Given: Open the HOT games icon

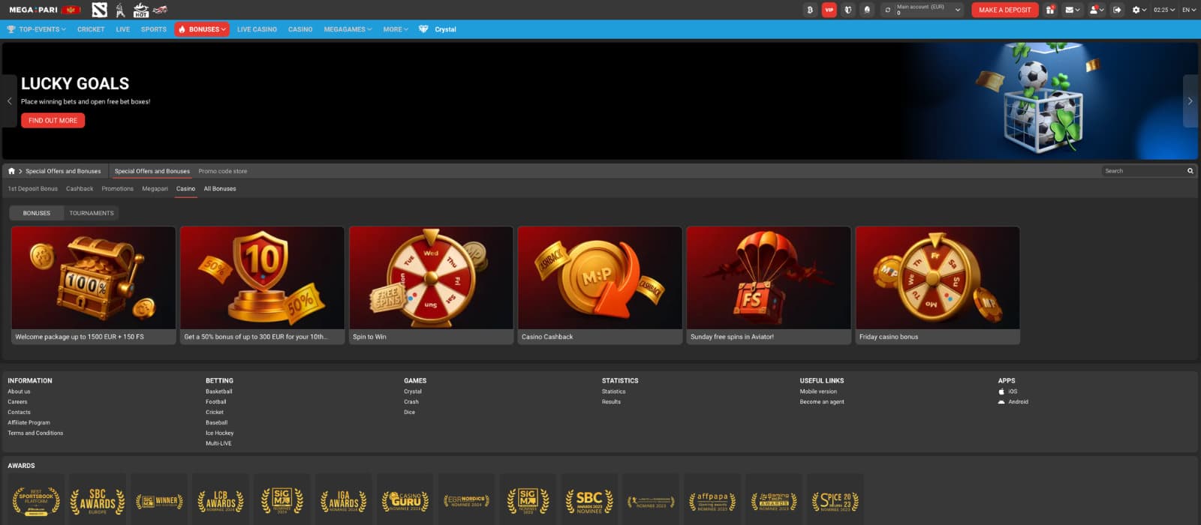Looking at the screenshot, I should (140, 10).
